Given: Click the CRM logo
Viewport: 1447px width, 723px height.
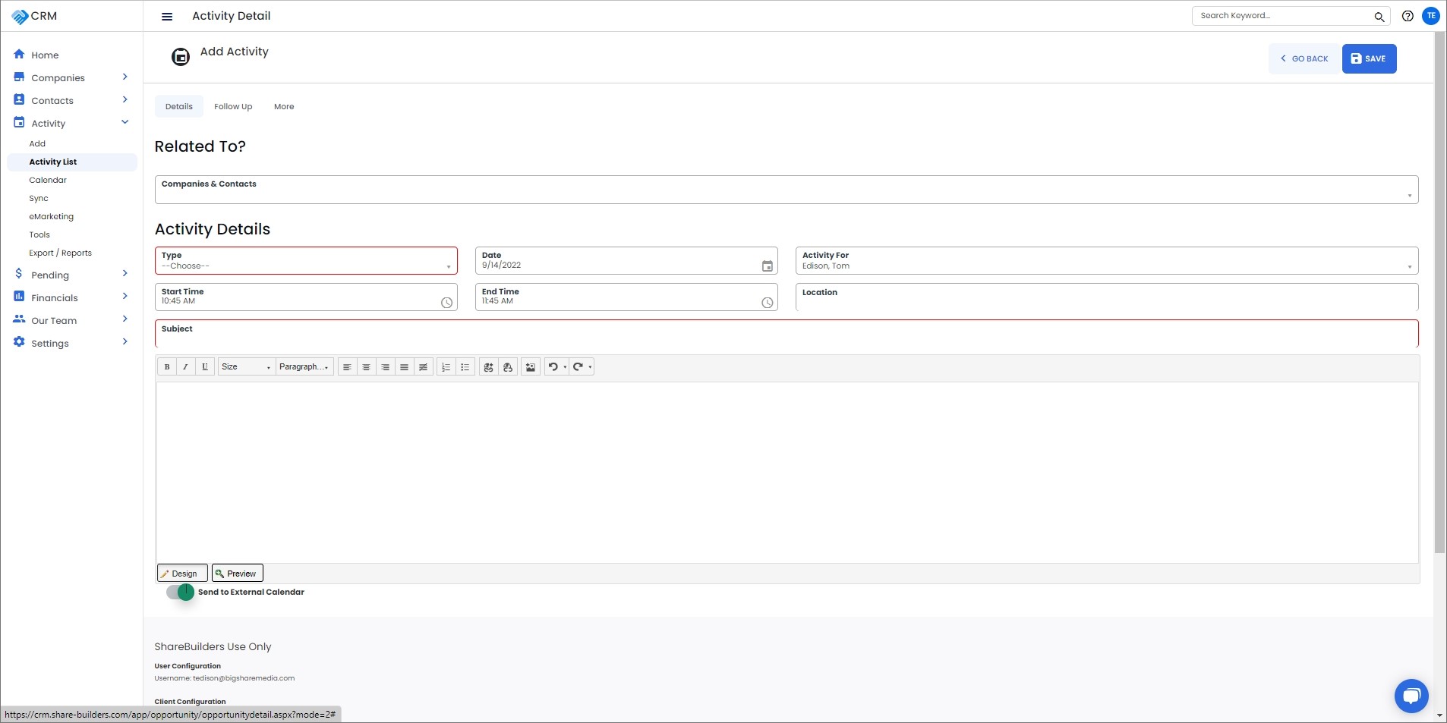Looking at the screenshot, I should 34,16.
